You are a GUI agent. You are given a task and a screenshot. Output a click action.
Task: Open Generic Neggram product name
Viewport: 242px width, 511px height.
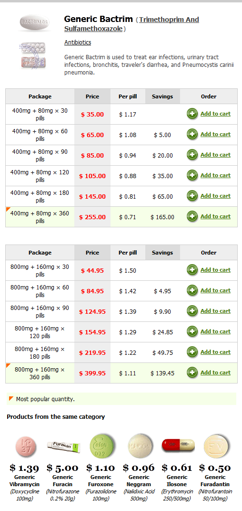coord(139,481)
